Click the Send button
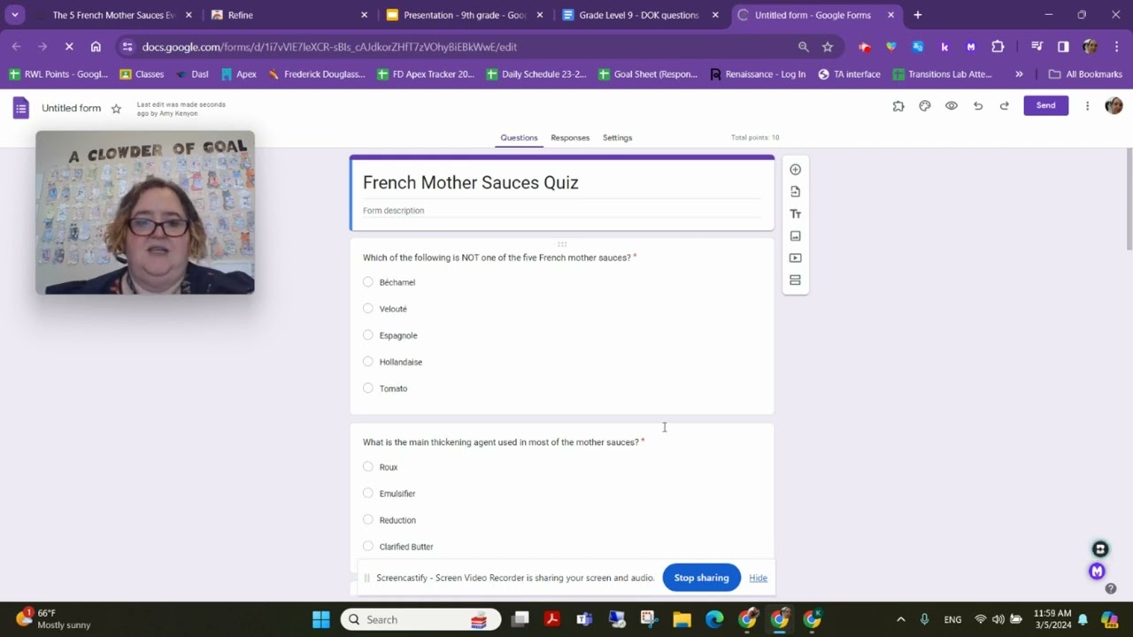This screenshot has height=637, width=1133. click(x=1045, y=105)
